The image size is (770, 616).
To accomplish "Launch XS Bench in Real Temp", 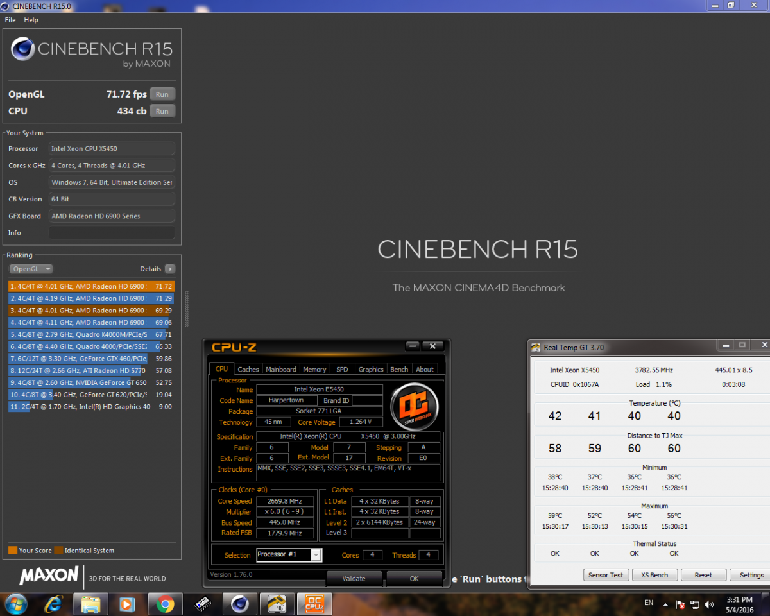I will [x=654, y=575].
